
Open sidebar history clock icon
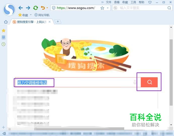coord(4,44)
